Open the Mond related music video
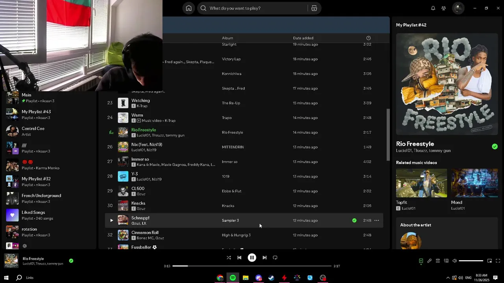The width and height of the screenshot is (504, 283). coord(474,183)
